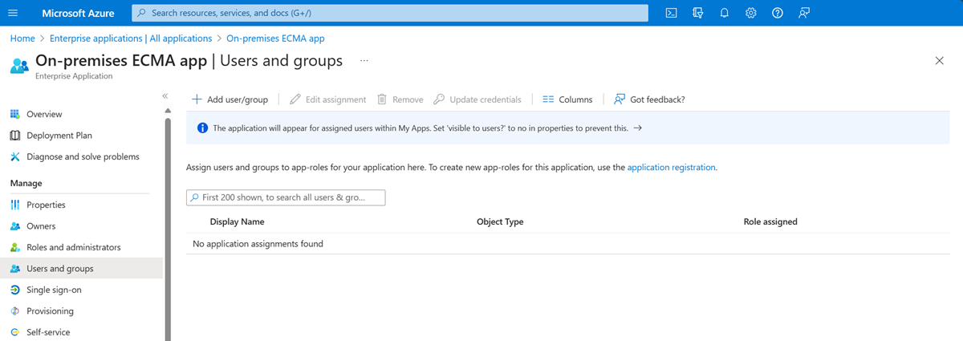
Task: Click the Single sign-on icon
Action: (14, 290)
